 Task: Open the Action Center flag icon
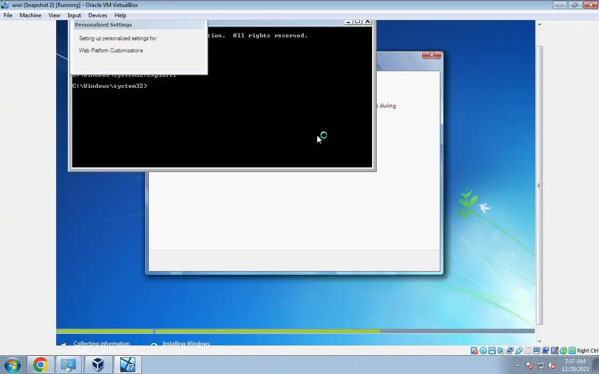pos(529,365)
